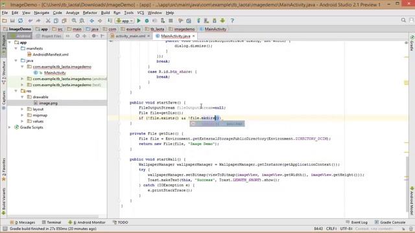This screenshot has height=233, width=415.
Task: Toggle the Structure side panel tab
Action: [x=4, y=72]
